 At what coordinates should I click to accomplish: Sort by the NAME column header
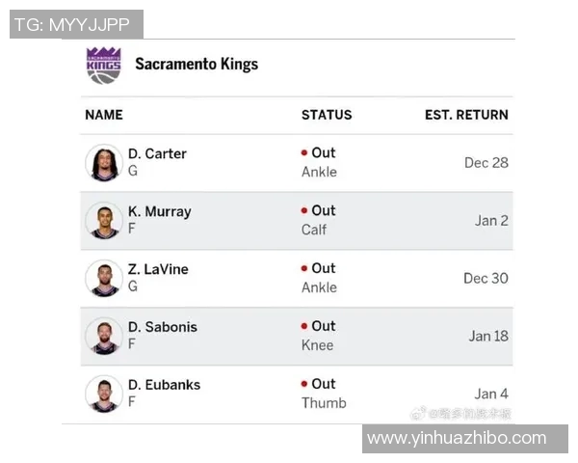(104, 115)
